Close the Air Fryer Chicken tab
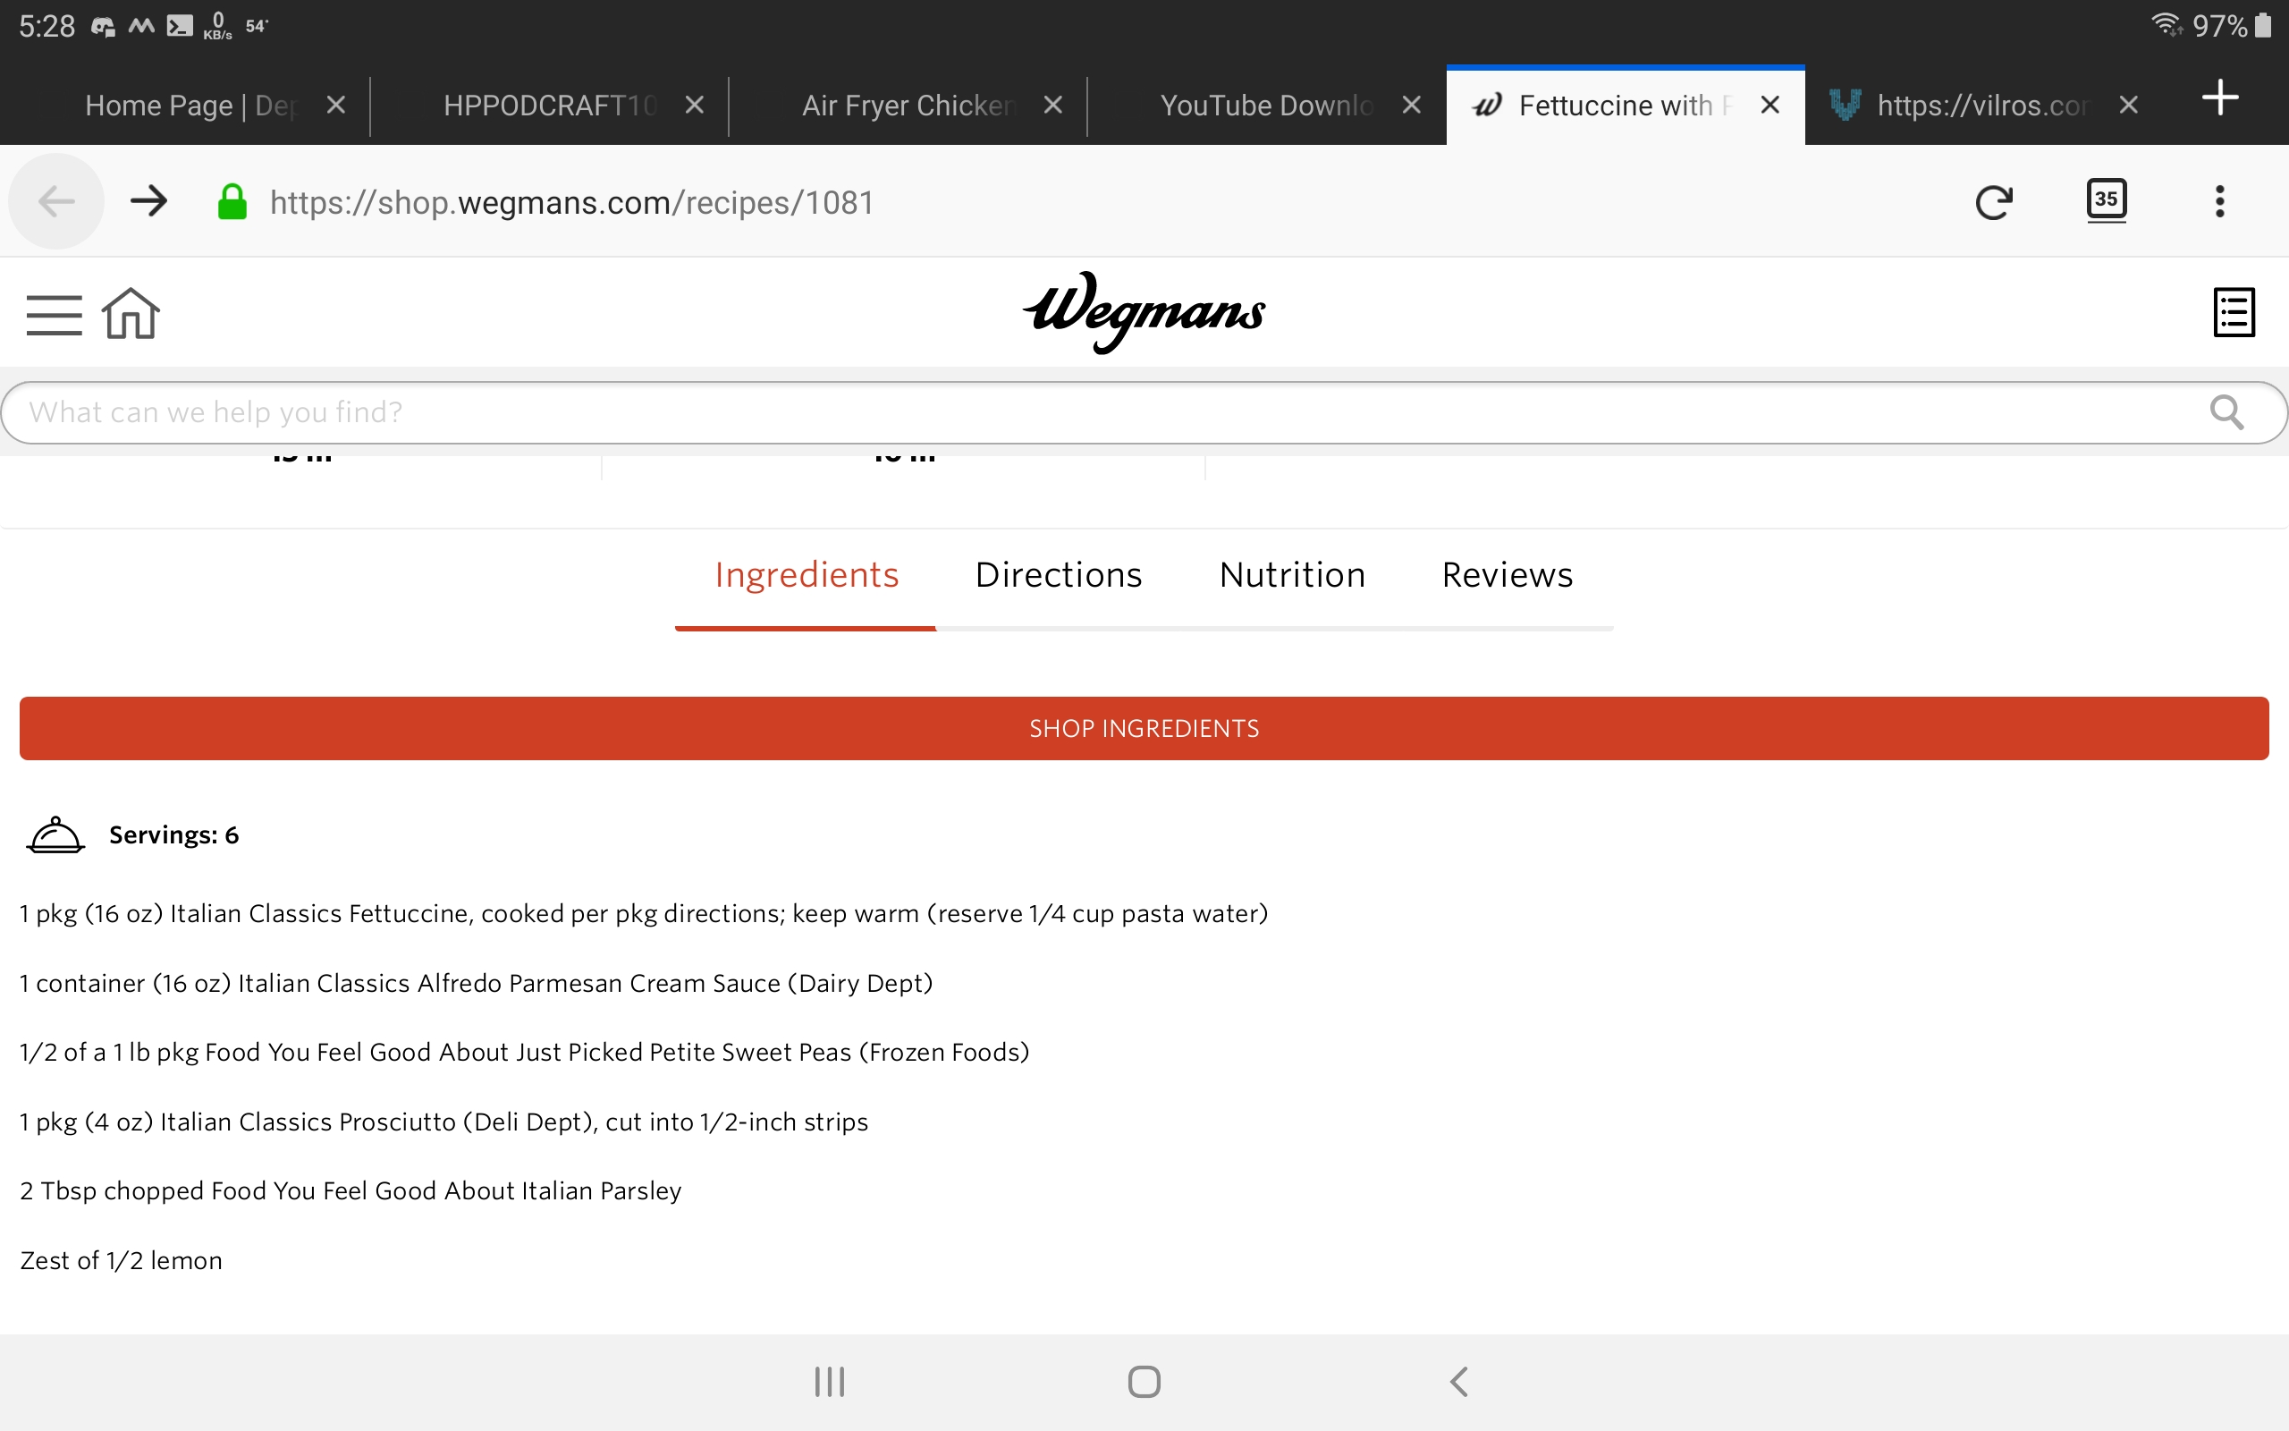Screen dimensions: 2289x1431 [1052, 105]
